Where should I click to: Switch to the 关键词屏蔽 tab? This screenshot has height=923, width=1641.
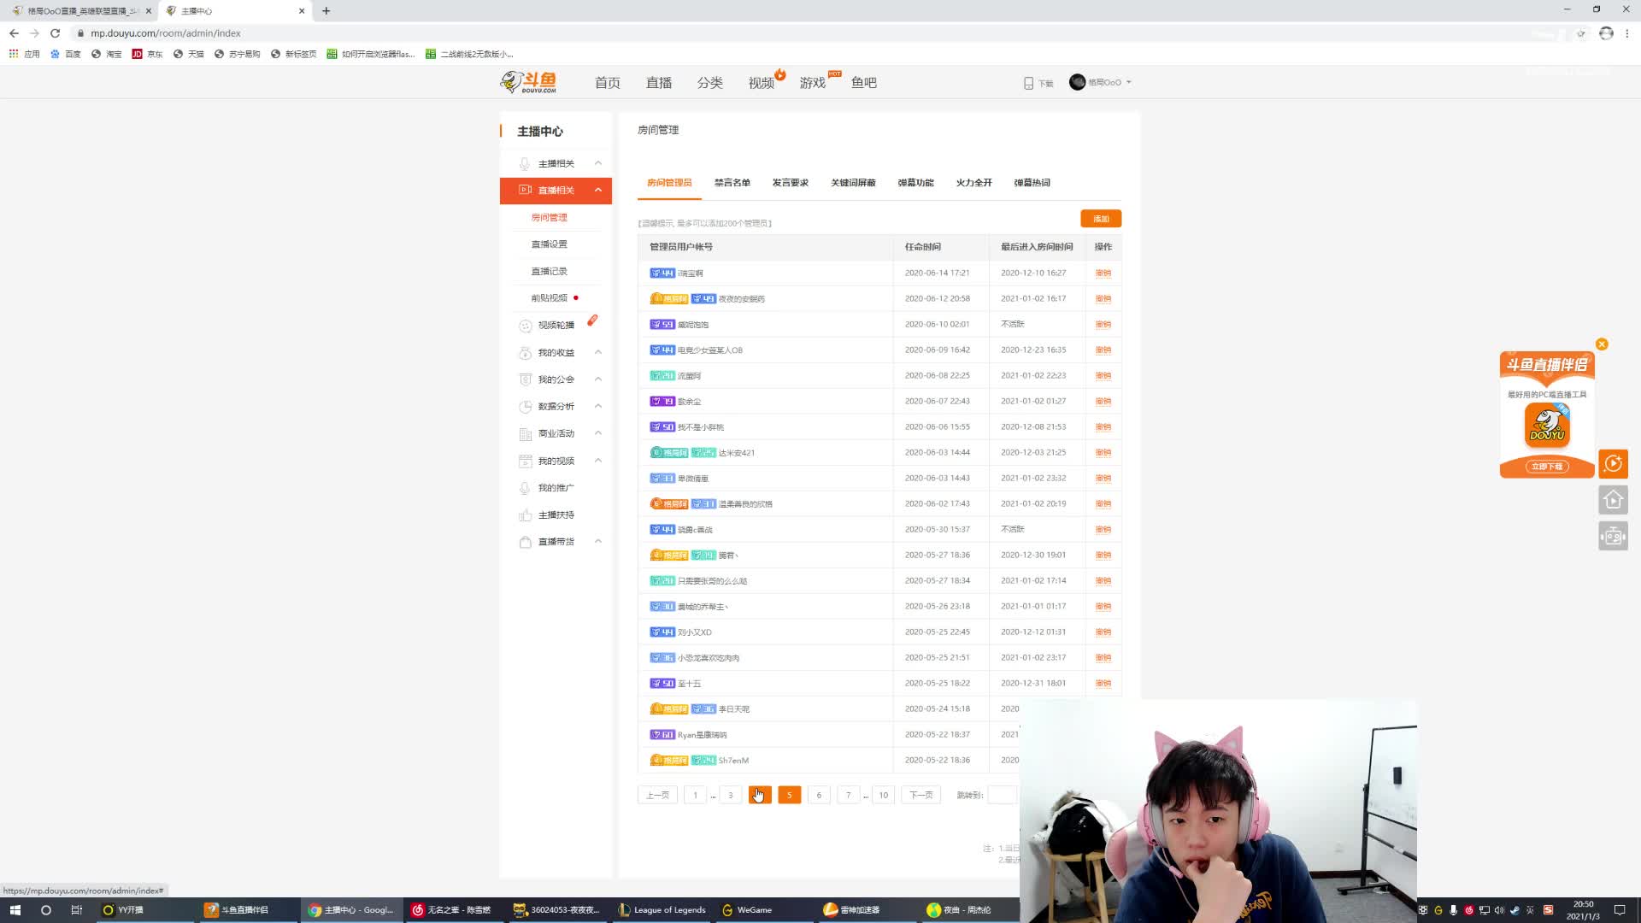852,183
